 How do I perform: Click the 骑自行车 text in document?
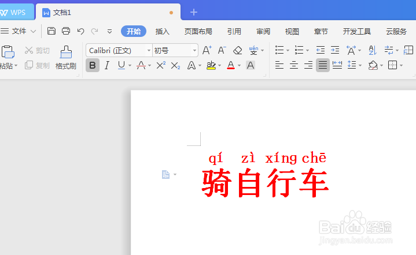pyautogui.click(x=266, y=183)
